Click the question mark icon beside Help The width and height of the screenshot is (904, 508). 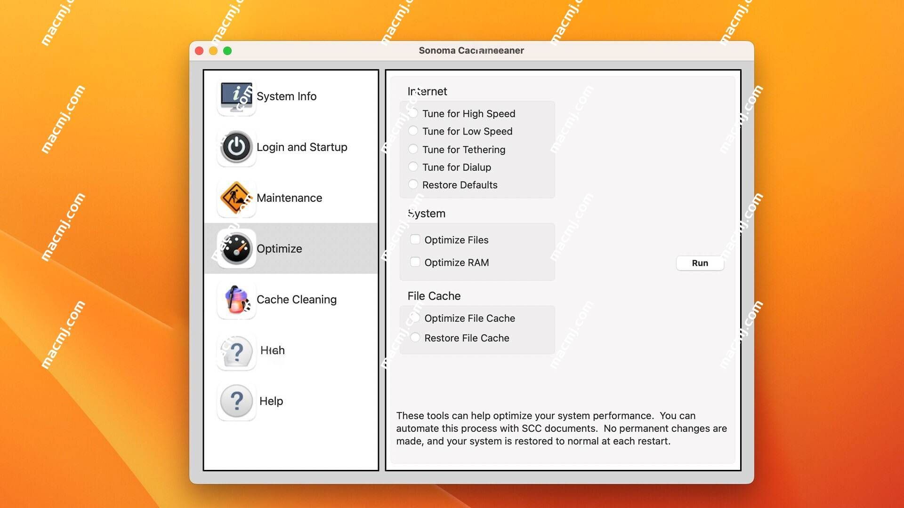coord(236,401)
